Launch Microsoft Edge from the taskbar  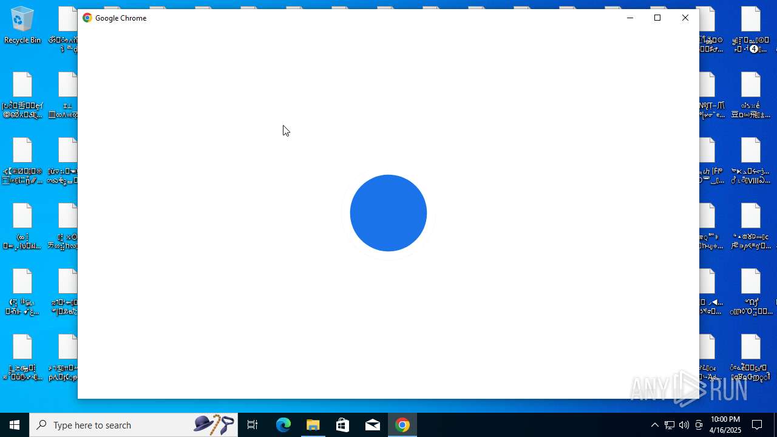[x=283, y=425]
